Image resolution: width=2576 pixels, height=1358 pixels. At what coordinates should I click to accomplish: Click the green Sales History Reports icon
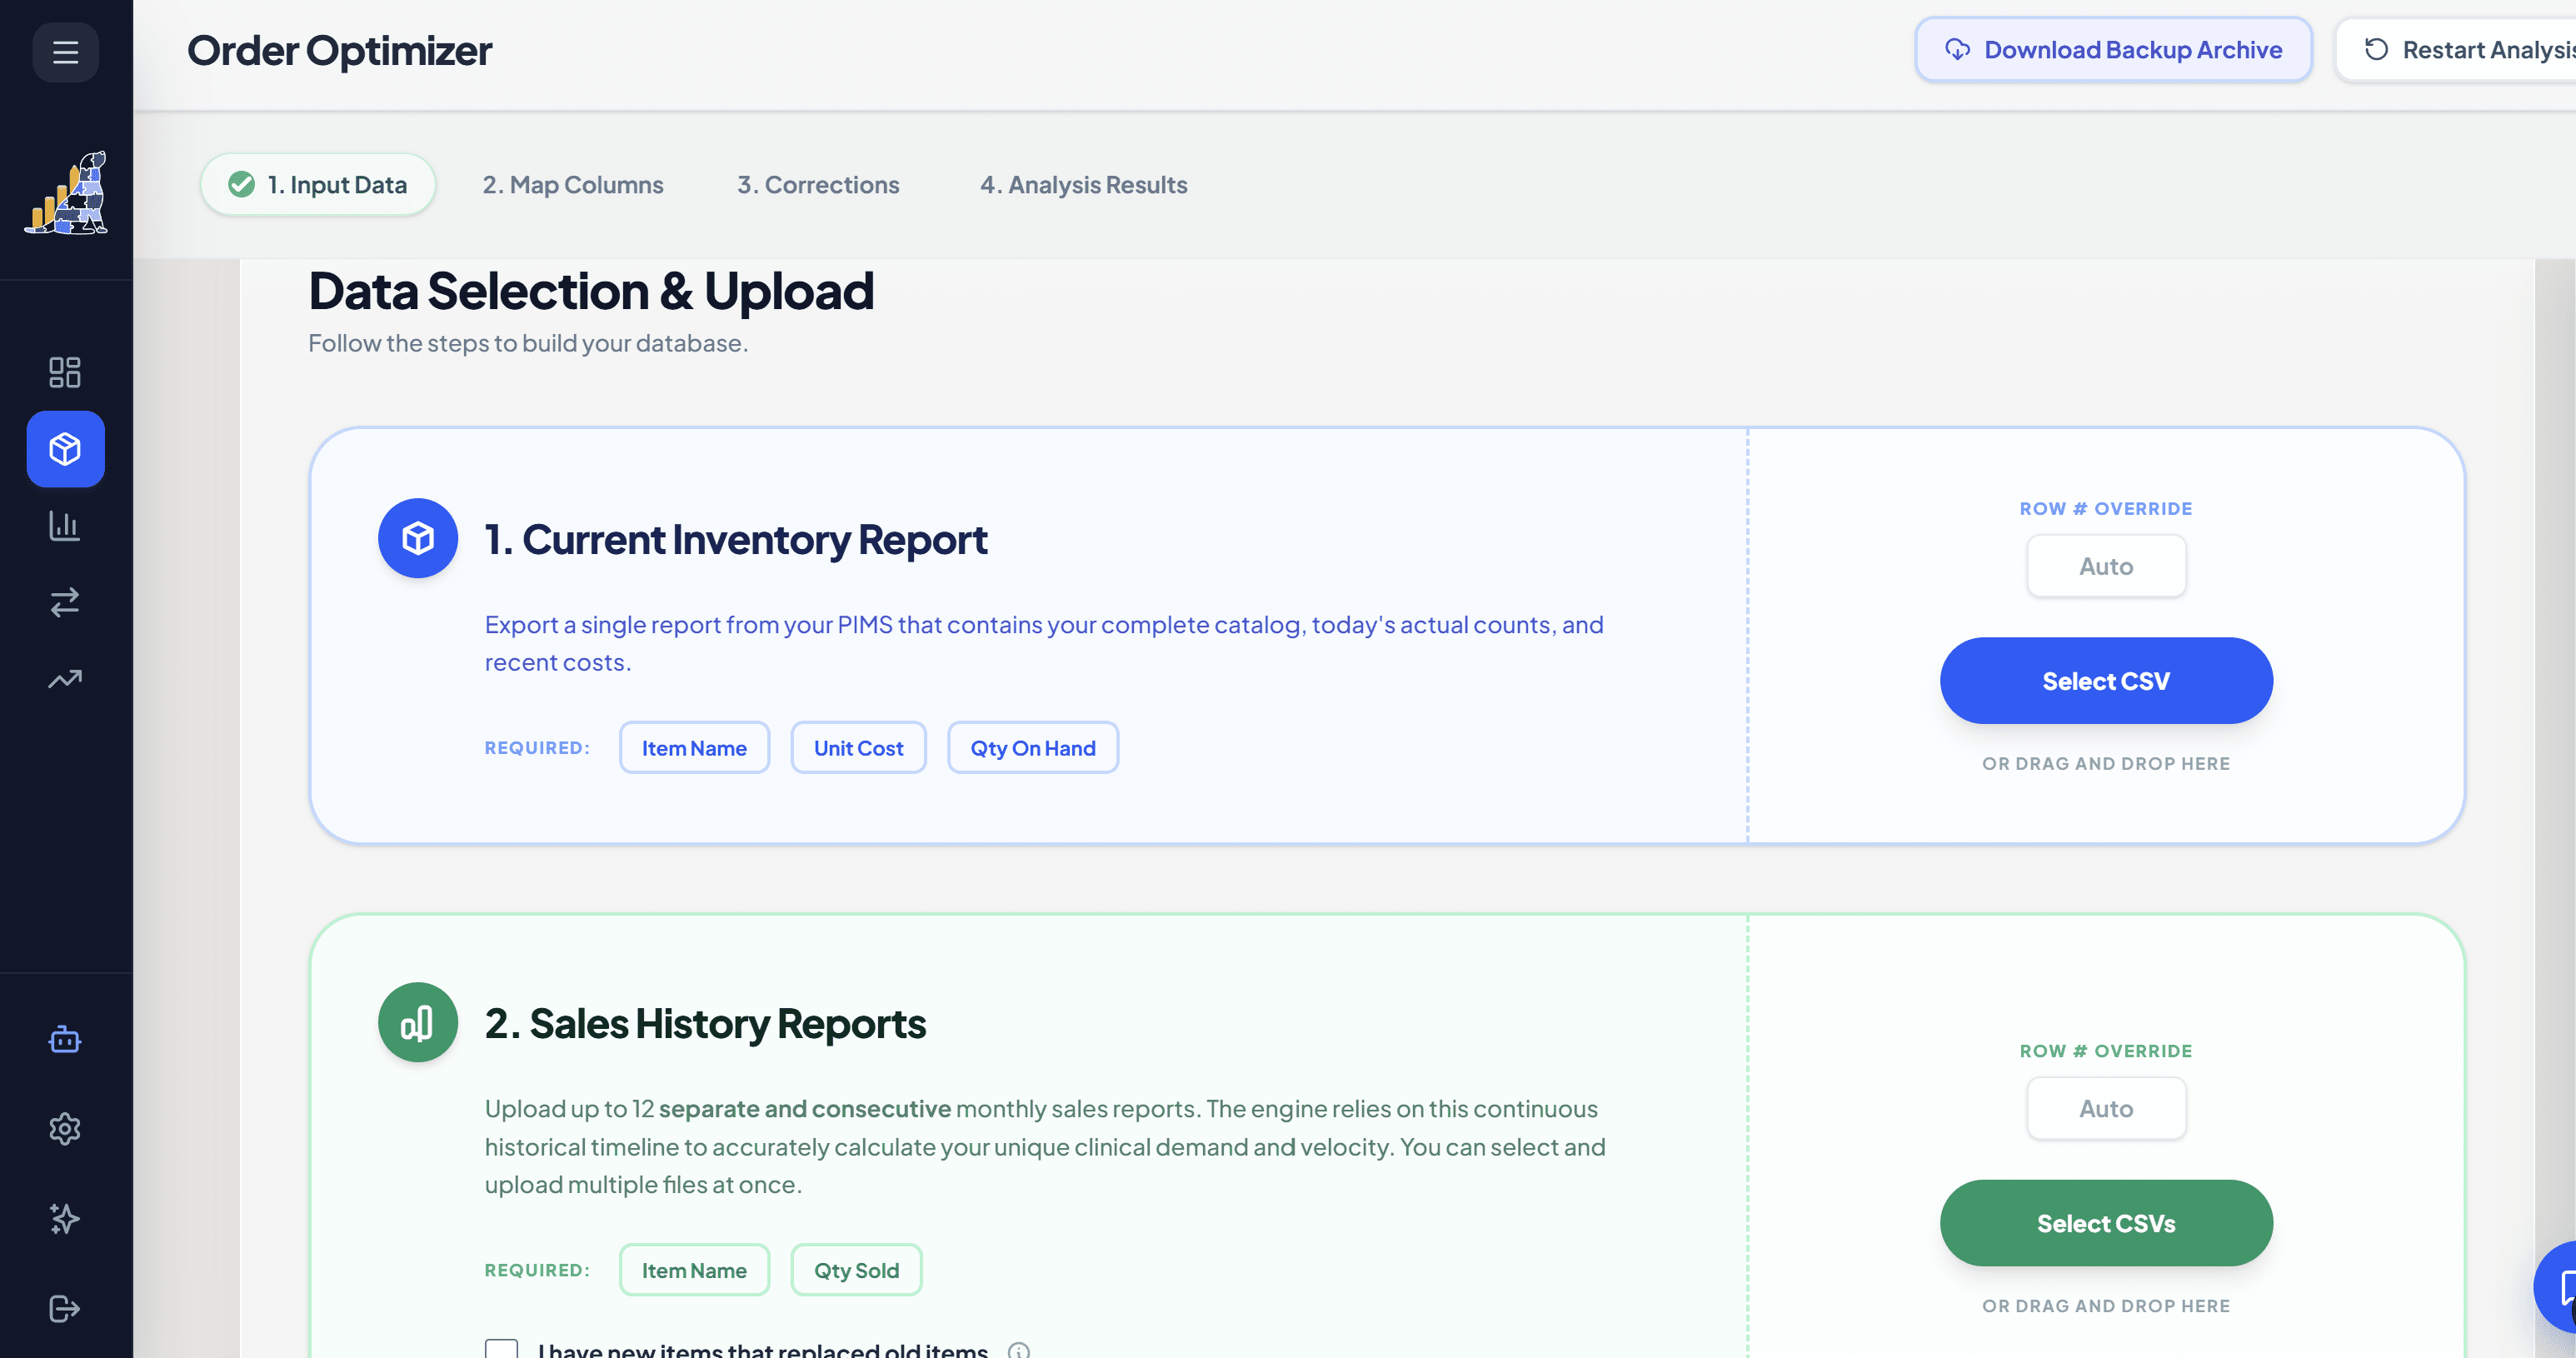click(x=418, y=1022)
